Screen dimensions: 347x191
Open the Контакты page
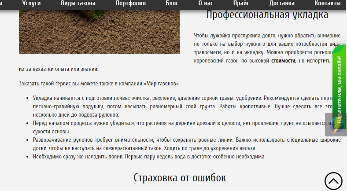(328, 4)
